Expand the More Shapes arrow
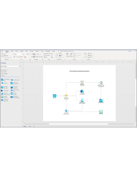Screen dimensions: 137x177 [8, 70]
